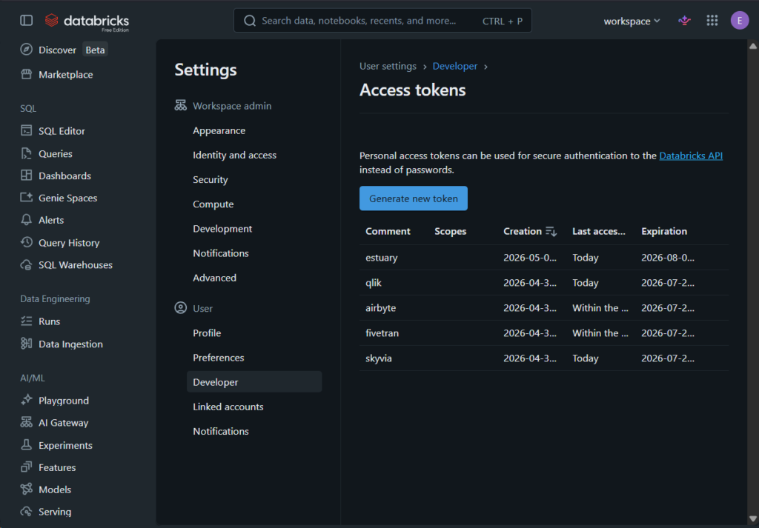Select the fivetran token row
Image resolution: width=759 pixels, height=528 pixels.
pos(544,333)
